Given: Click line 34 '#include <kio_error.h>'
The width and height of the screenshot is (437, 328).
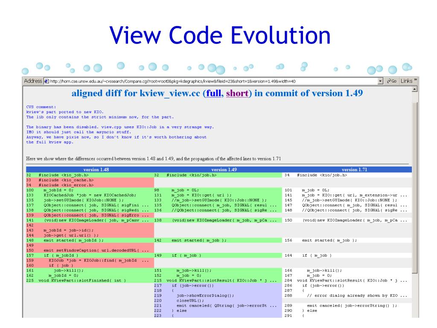Looking at the screenshot, I should (x=90, y=185).
